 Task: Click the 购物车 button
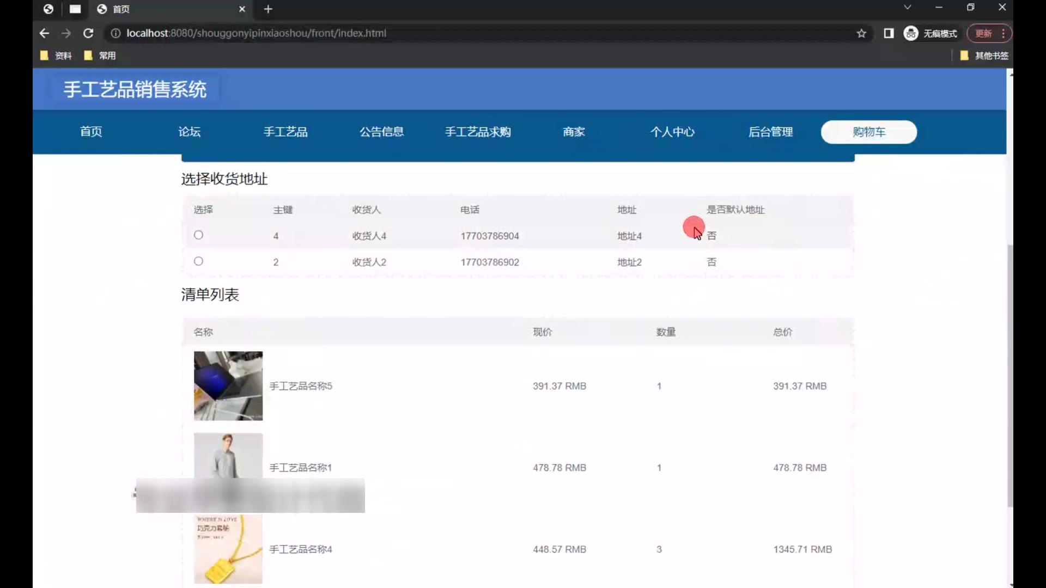868,132
